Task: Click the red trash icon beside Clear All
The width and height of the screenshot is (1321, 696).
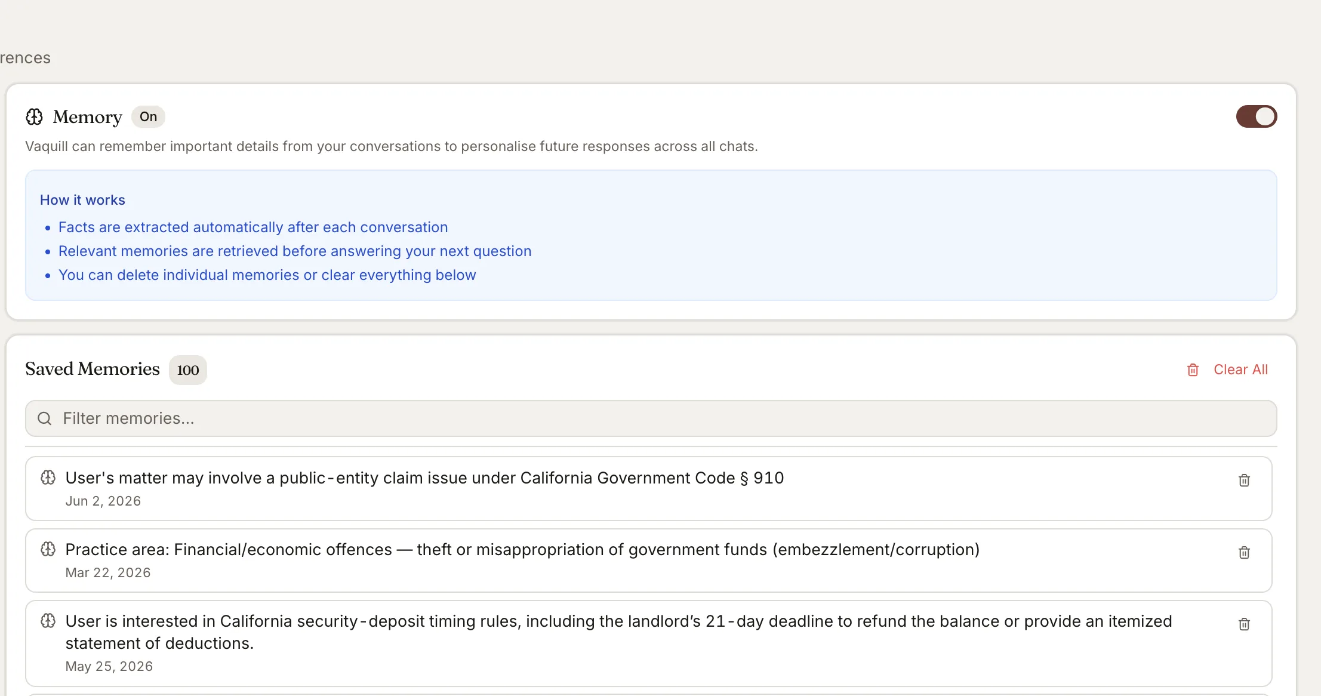Action: click(1193, 370)
